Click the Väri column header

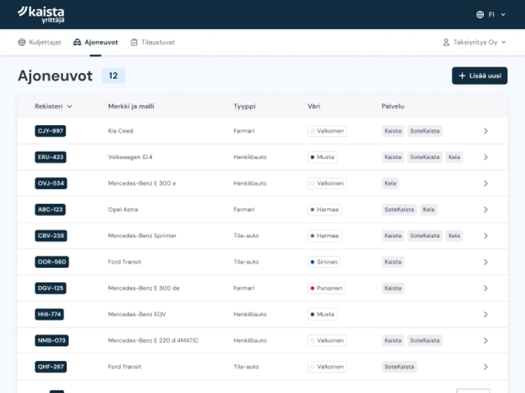click(314, 106)
